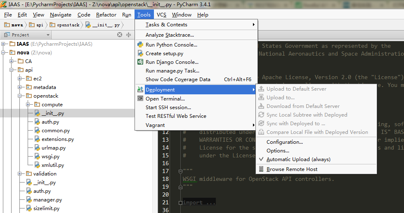The height and width of the screenshot is (213, 404).
Task: Click the Open Terminal icon
Action: pos(140,98)
